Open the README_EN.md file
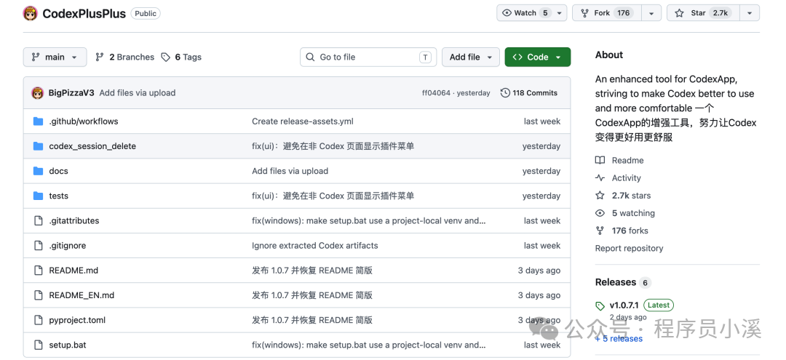Image resolution: width=786 pixels, height=360 pixels. click(82, 295)
